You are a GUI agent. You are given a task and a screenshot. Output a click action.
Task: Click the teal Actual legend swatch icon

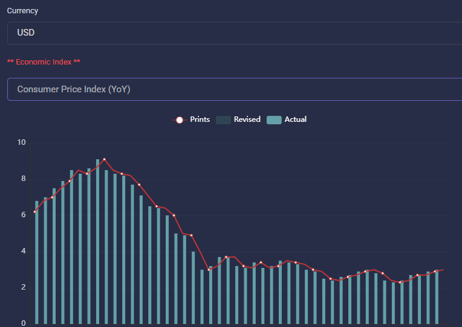[274, 120]
